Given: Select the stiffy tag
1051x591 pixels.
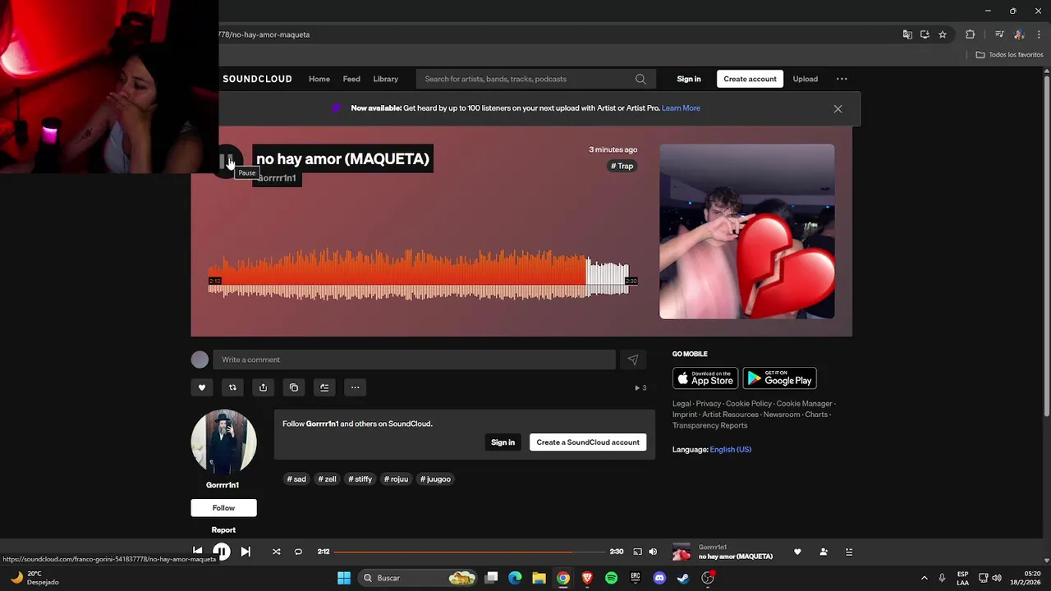Looking at the screenshot, I should (360, 479).
